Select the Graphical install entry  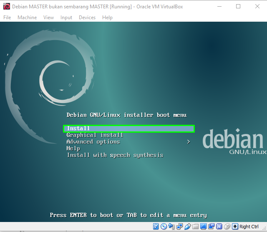tap(95, 135)
